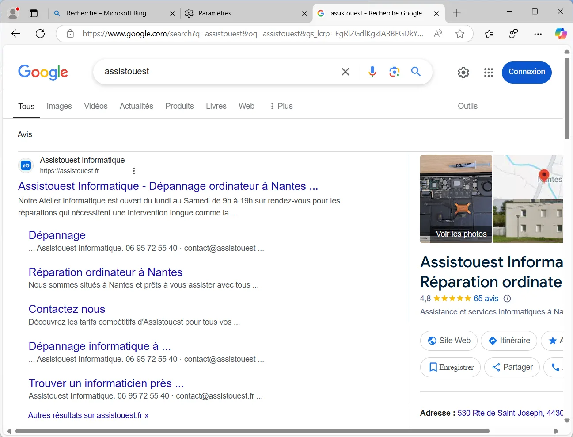
Task: Click the Partager share button
Action: (512, 367)
